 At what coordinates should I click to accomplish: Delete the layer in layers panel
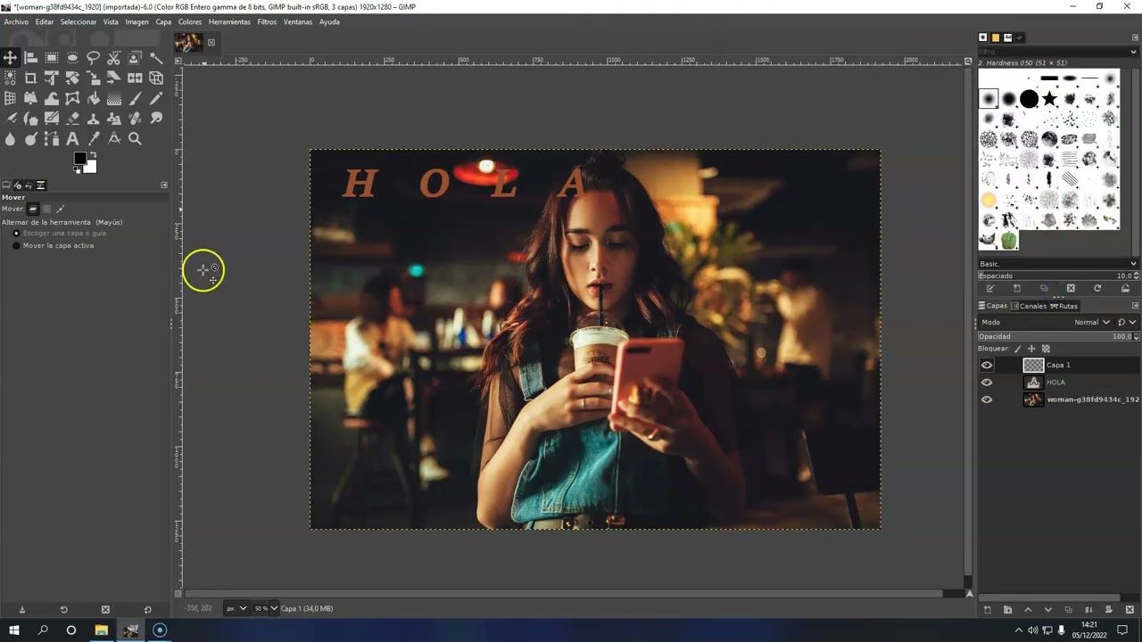point(1128,610)
